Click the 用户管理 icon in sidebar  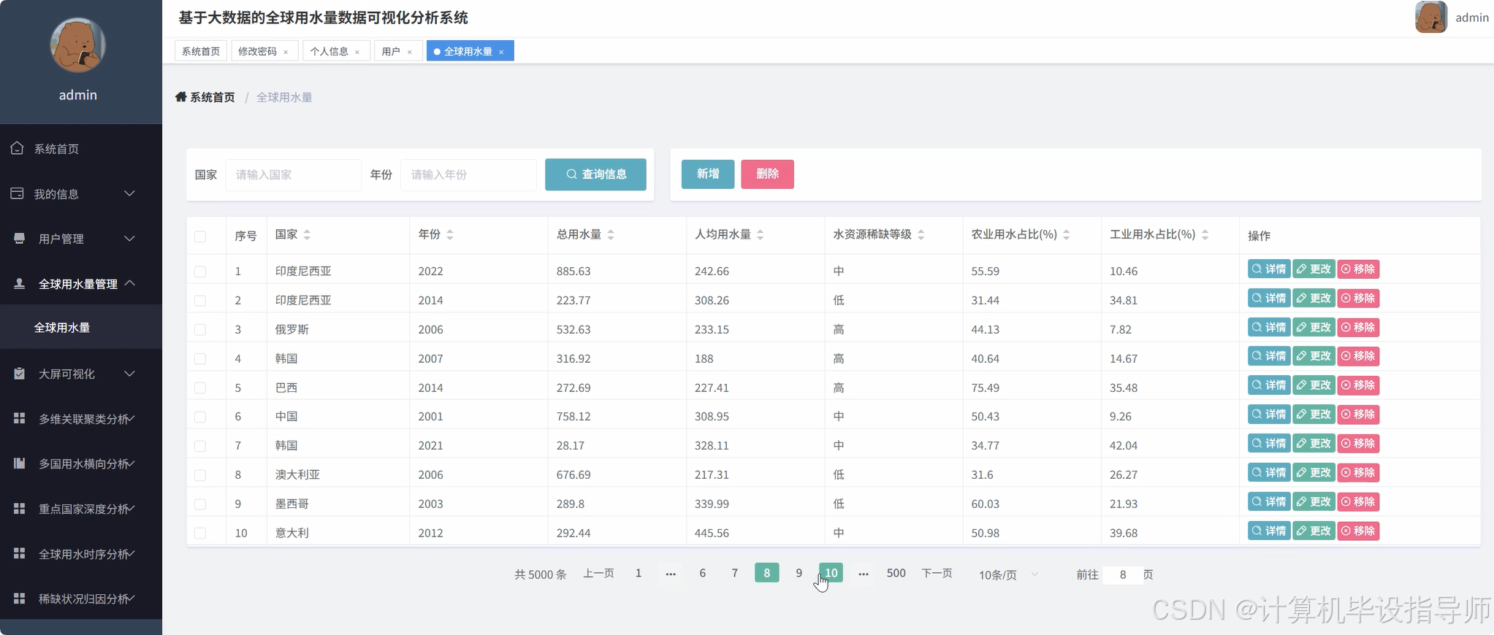tap(20, 239)
